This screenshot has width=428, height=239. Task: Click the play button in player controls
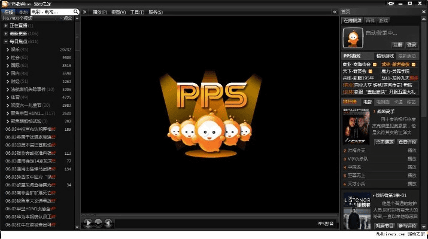coord(88,223)
